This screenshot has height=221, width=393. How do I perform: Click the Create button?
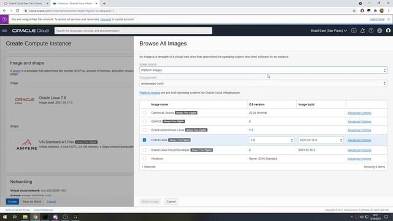(12, 201)
